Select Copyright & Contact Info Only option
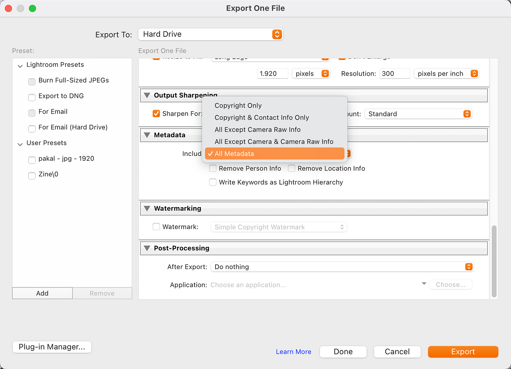 pyautogui.click(x=261, y=118)
